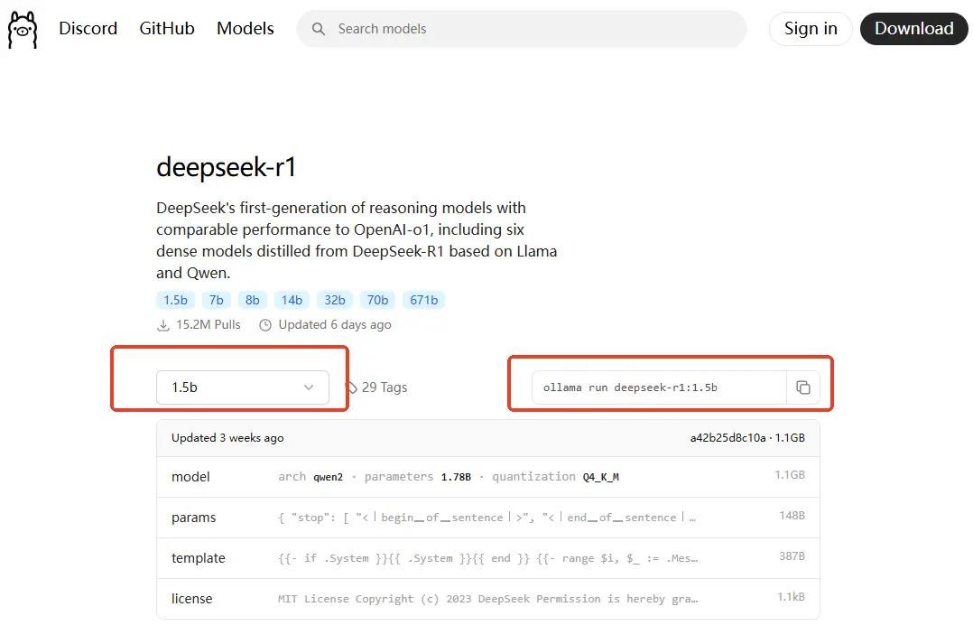Image resolution: width=973 pixels, height=644 pixels.
Task: Select the 14b size tag
Action: 292,300
